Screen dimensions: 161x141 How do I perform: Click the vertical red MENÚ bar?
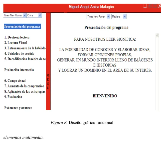pyautogui.click(x=48, y=61)
